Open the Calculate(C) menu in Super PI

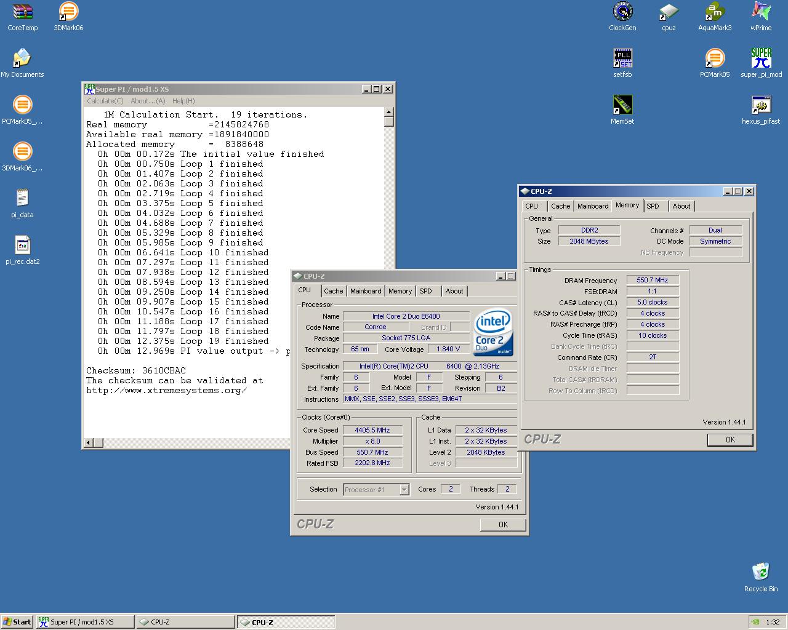click(x=105, y=101)
